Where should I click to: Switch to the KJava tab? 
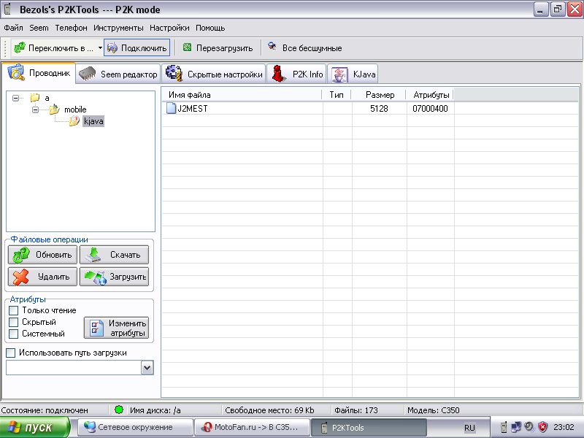coord(353,74)
